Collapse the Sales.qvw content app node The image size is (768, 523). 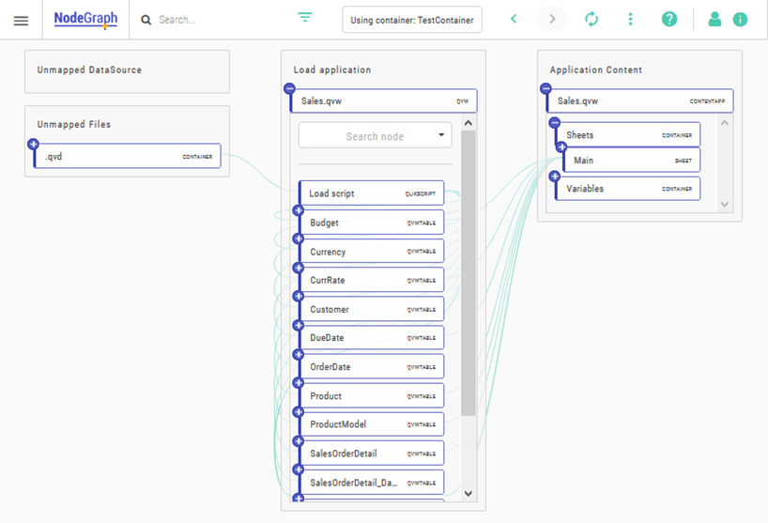click(x=545, y=88)
